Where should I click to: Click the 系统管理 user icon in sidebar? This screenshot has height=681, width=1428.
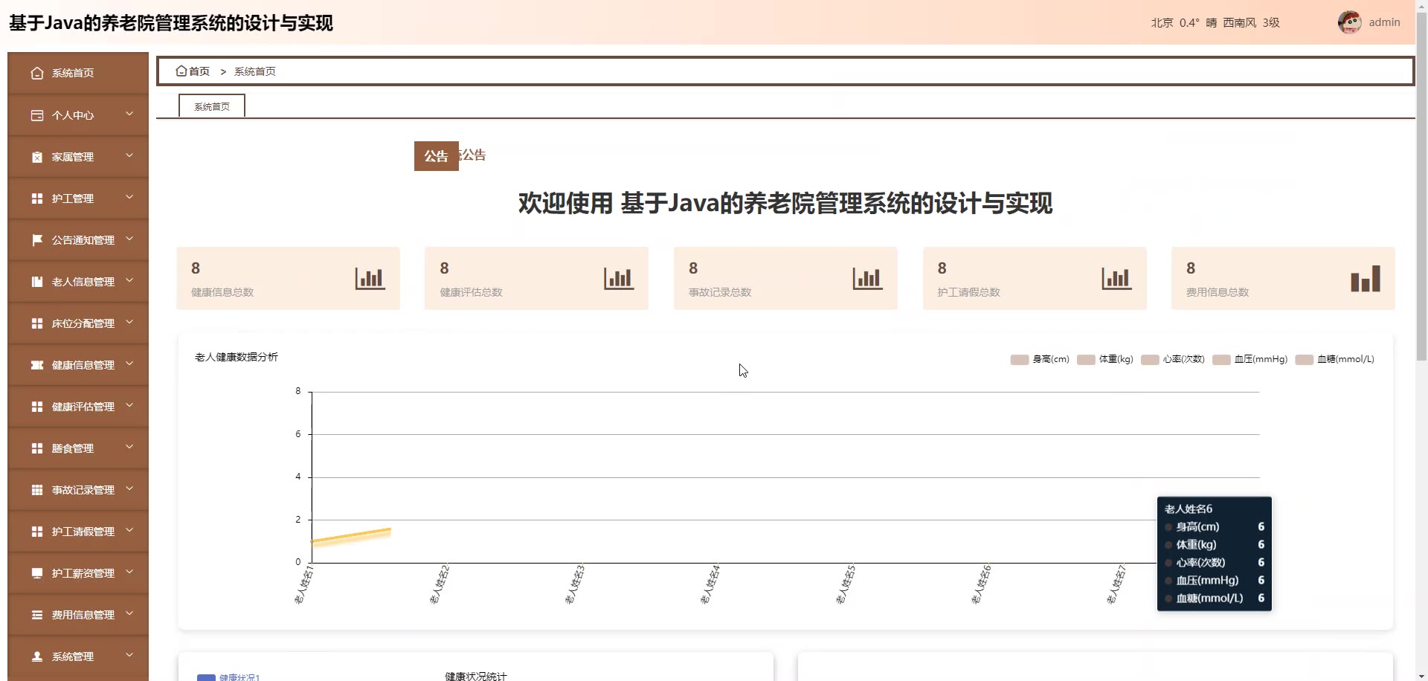[x=37, y=656]
